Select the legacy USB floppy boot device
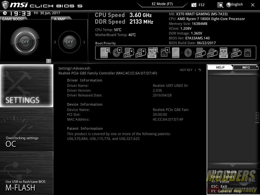260x195 pixels. click(236, 53)
